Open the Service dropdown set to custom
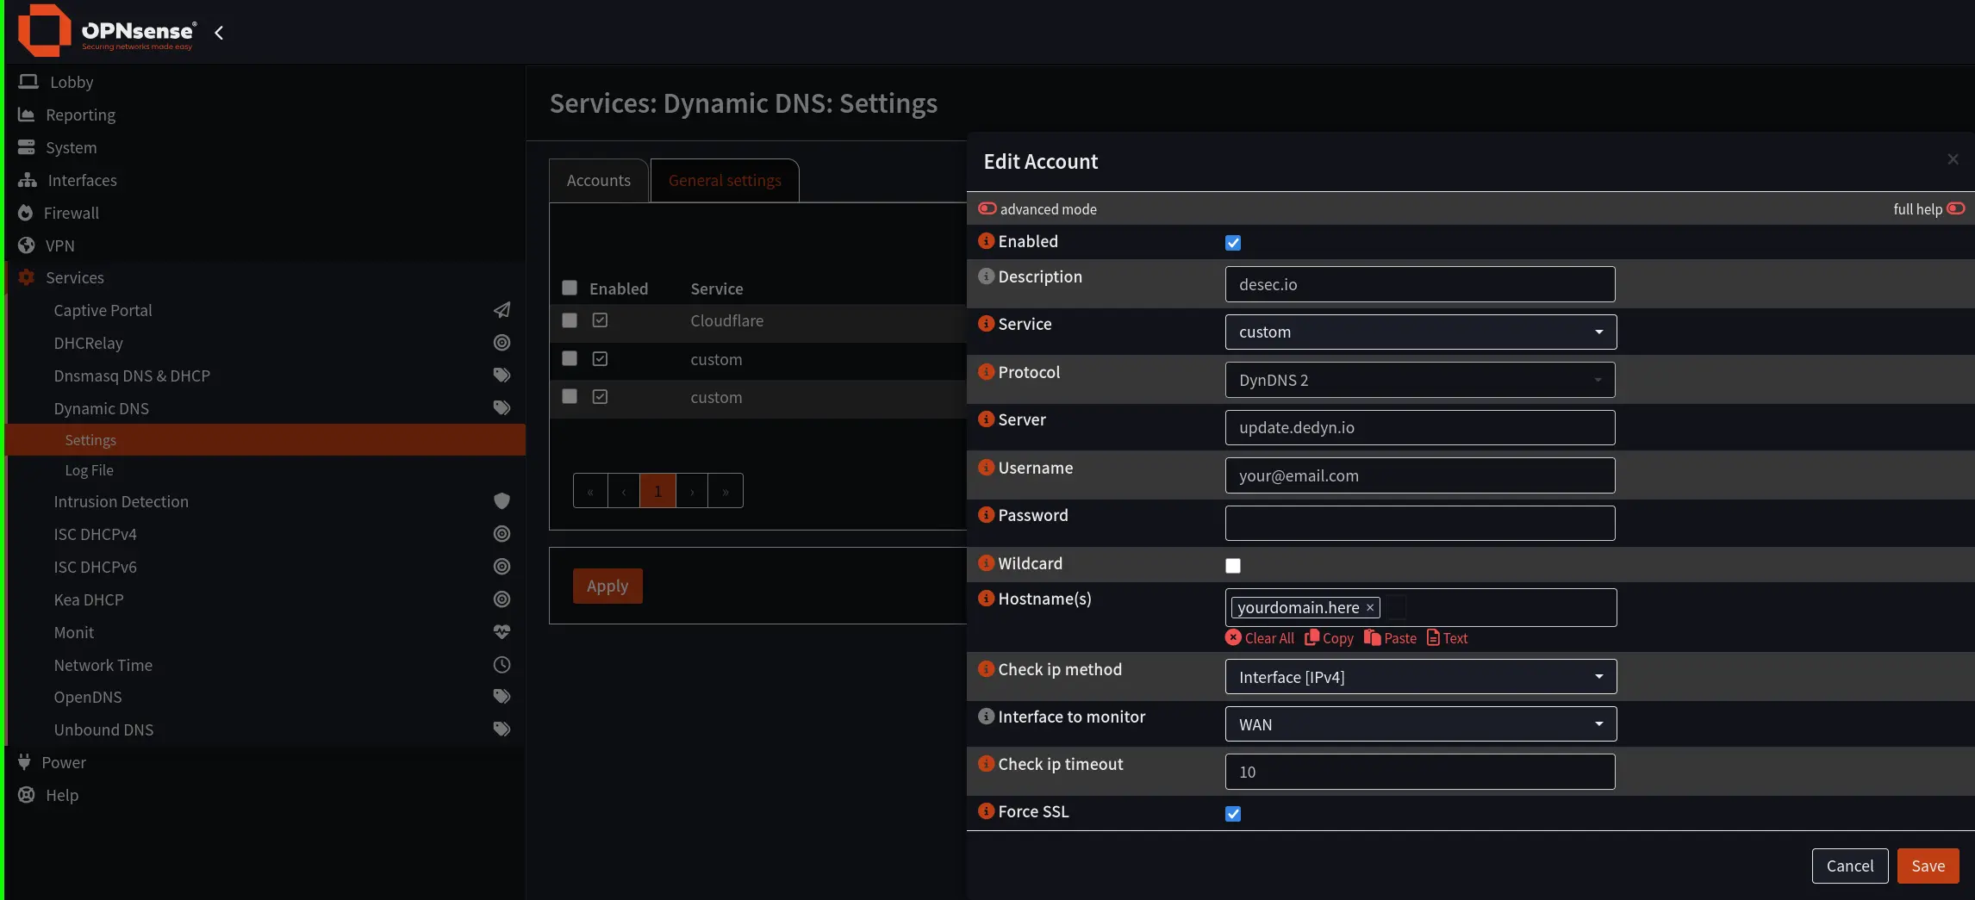1975x900 pixels. (1420, 332)
